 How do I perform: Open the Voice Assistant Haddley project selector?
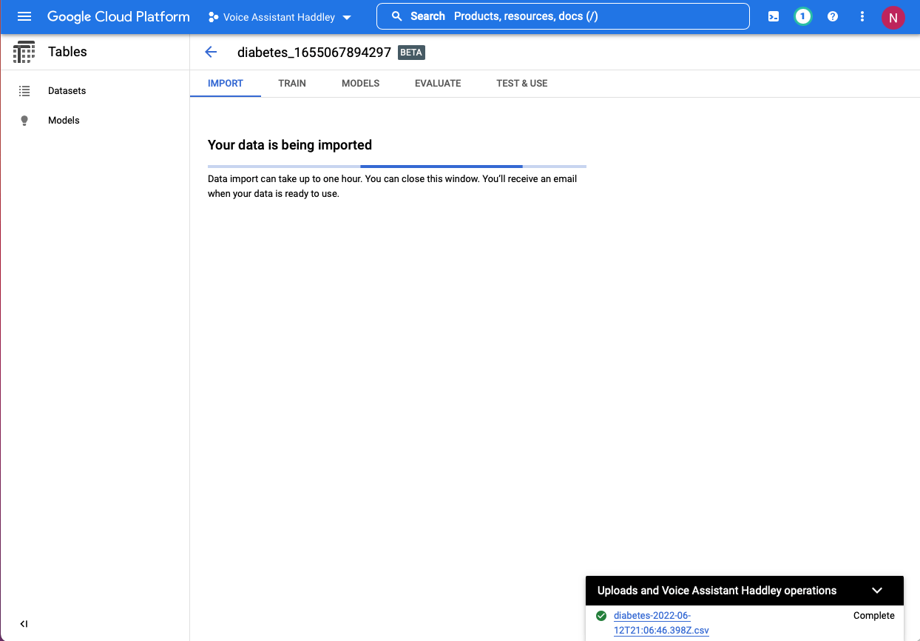click(x=280, y=17)
